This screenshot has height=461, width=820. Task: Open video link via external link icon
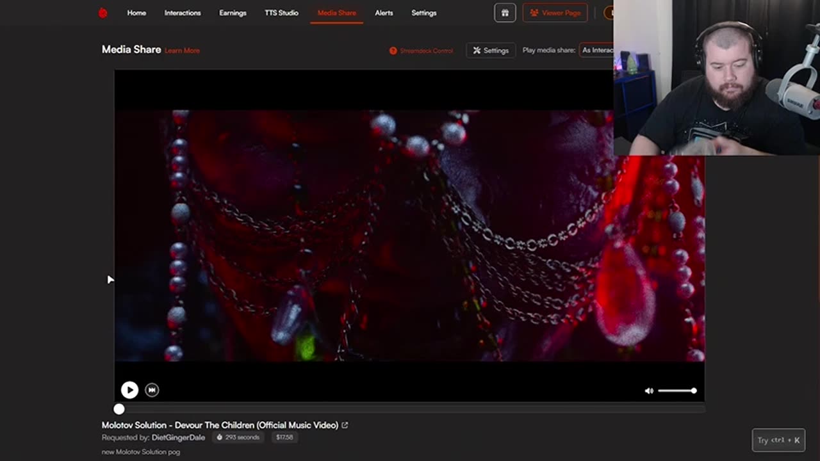coord(345,425)
